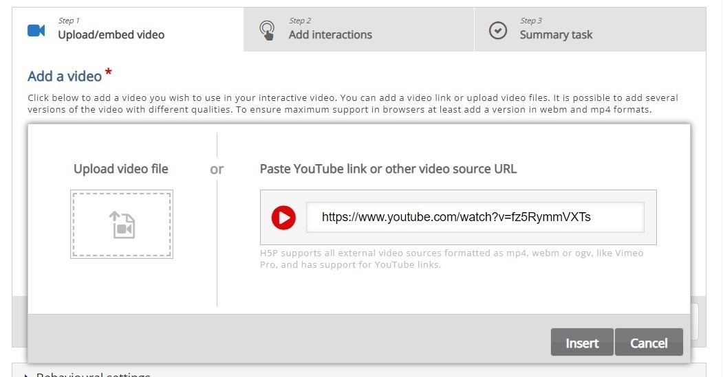Click the 'Upload video file' heading

pyautogui.click(x=121, y=169)
